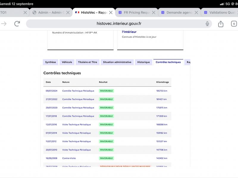The image size is (238, 178).
Task: Go forward with the arrow icon
Action: (4, 24)
